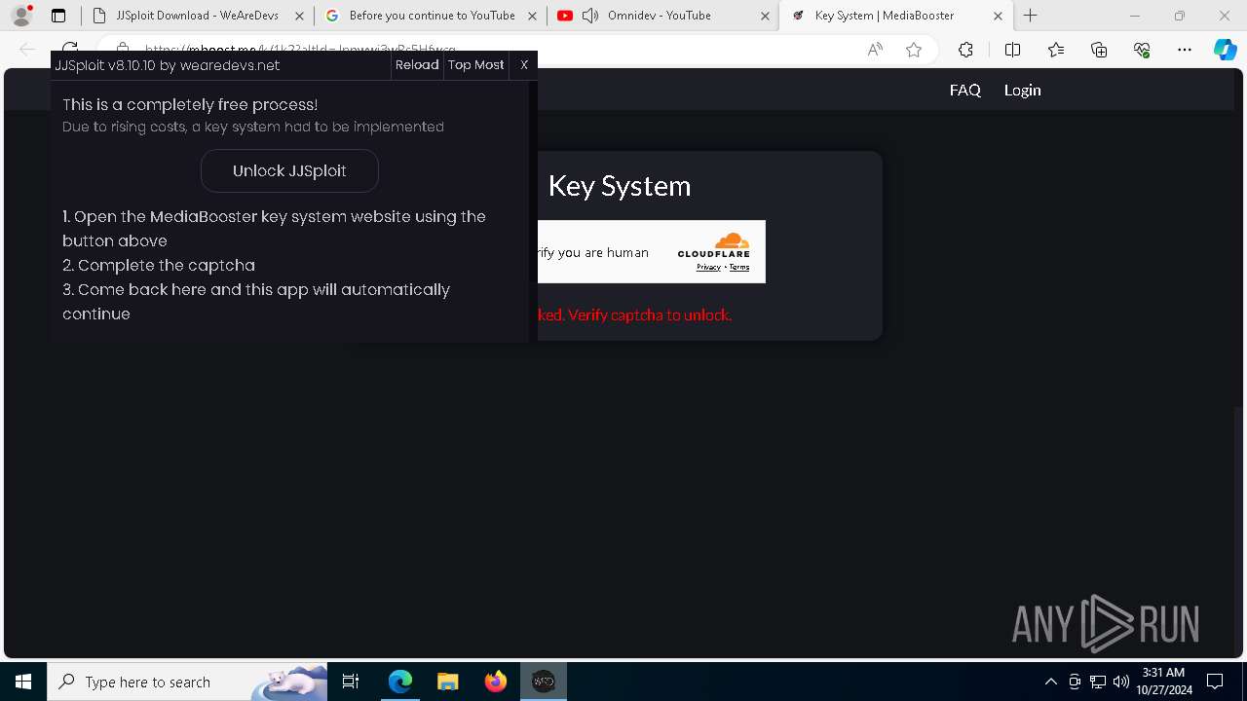The height and width of the screenshot is (701, 1247).
Task: Click the Unlock JJSploit button
Action: pos(289,170)
